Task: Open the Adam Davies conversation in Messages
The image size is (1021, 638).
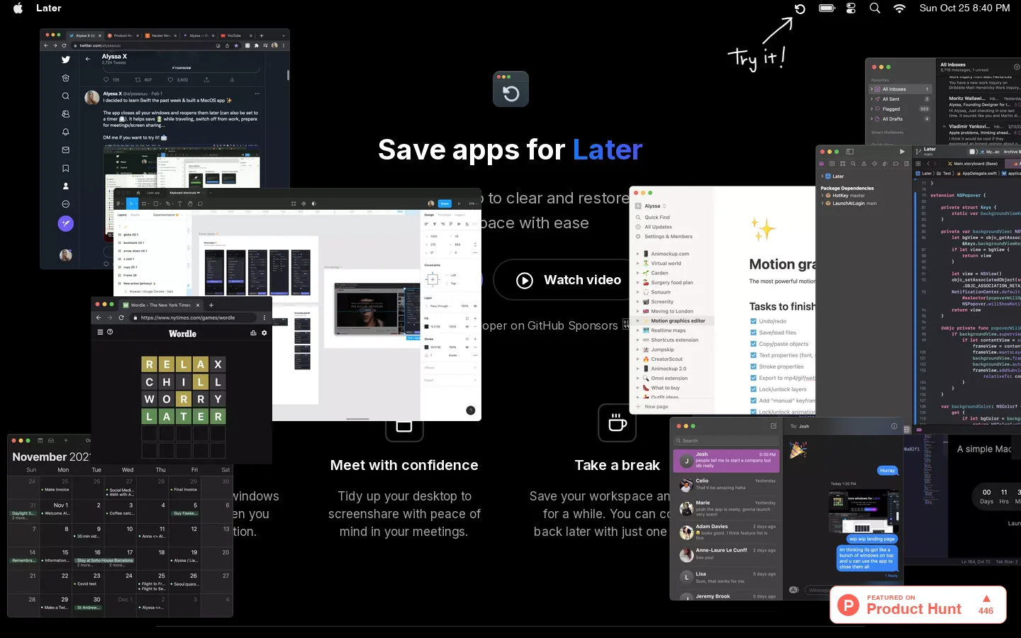Action: pos(727,532)
